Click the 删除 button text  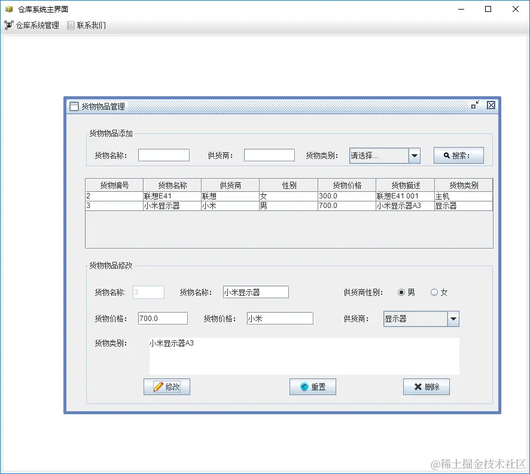[x=432, y=387]
